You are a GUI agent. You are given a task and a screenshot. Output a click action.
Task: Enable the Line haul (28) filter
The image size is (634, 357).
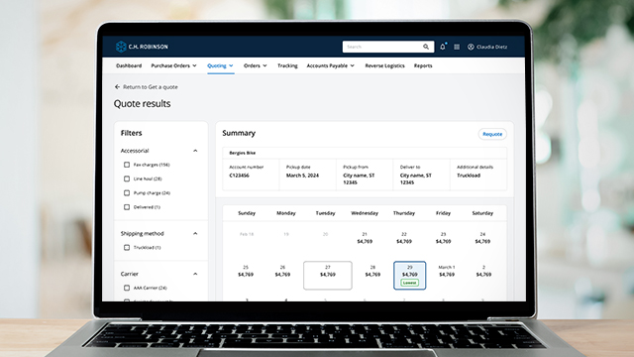click(x=127, y=178)
